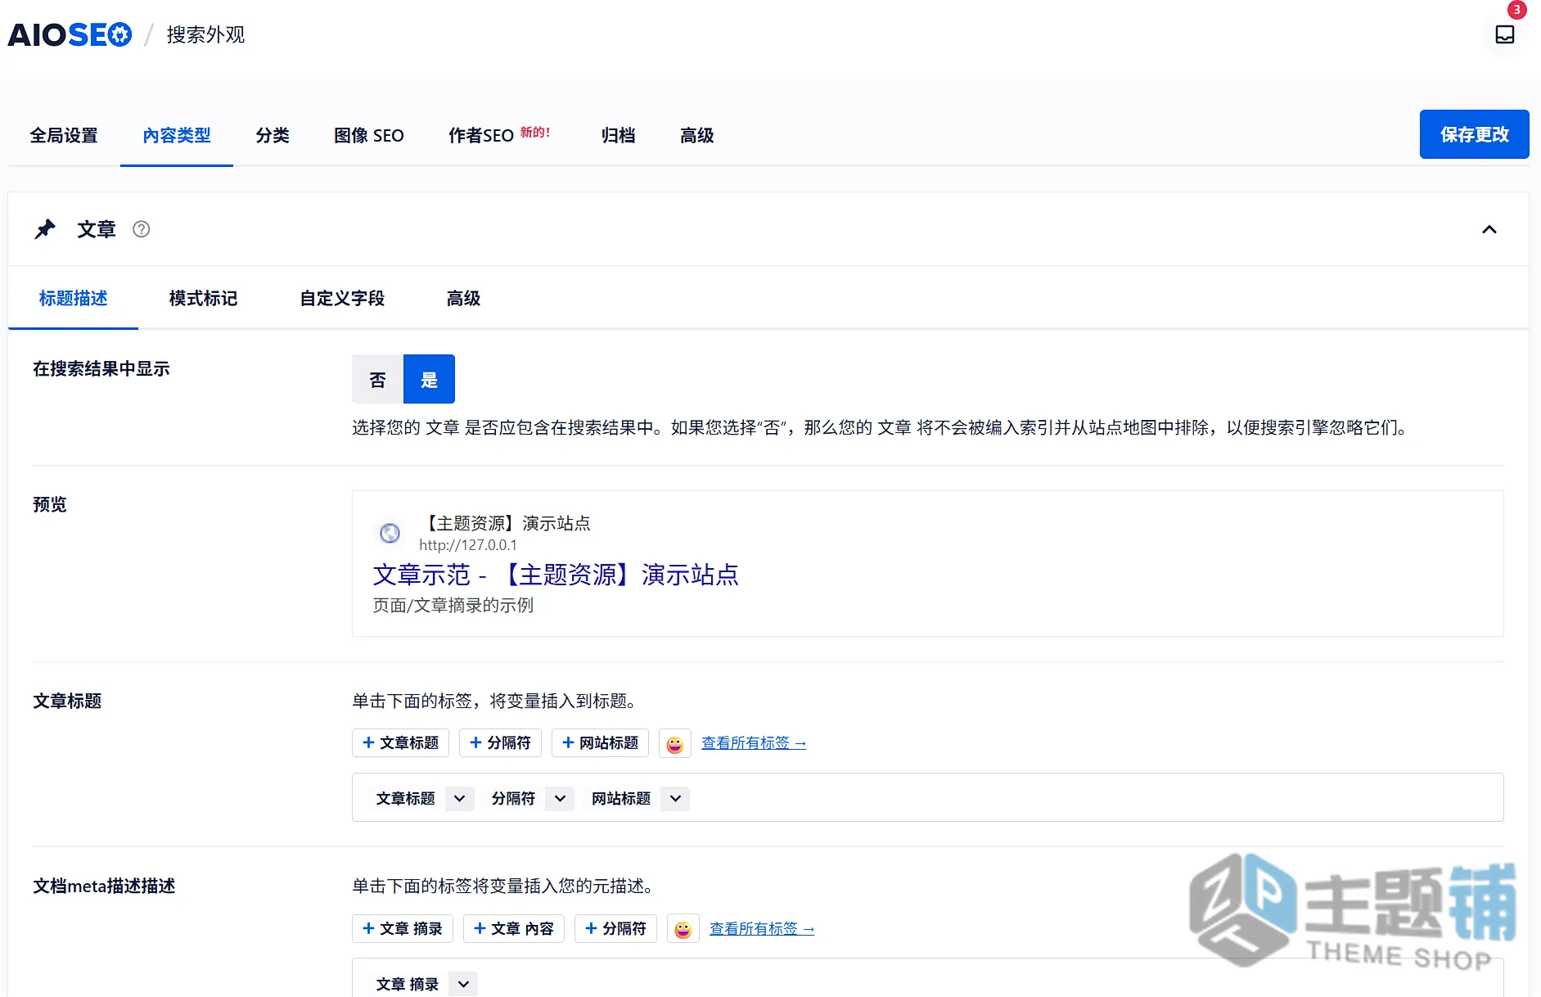Insert the 分隔符 tag into title
Screen dimensions: 1541x997
(x=500, y=742)
